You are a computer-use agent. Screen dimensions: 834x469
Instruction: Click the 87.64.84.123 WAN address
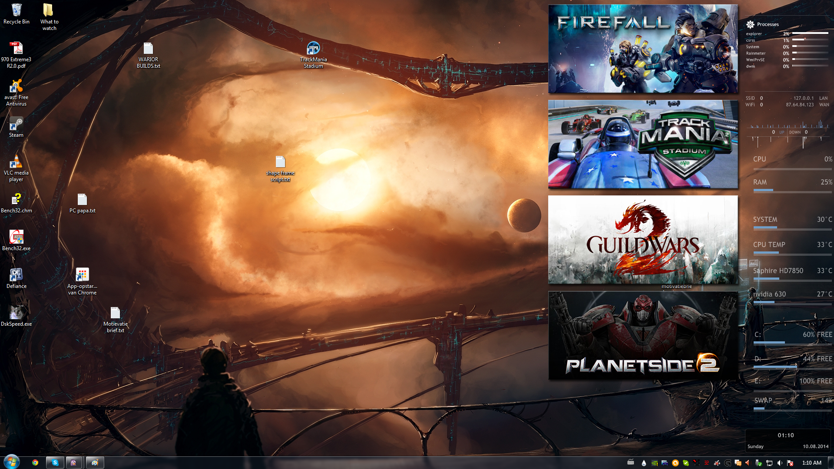click(x=800, y=105)
